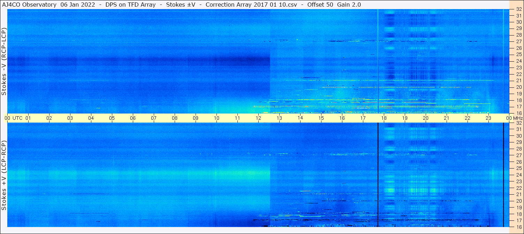Click 32 MHz label of Stokes -V panel
The image size is (524, 234).
519,9
